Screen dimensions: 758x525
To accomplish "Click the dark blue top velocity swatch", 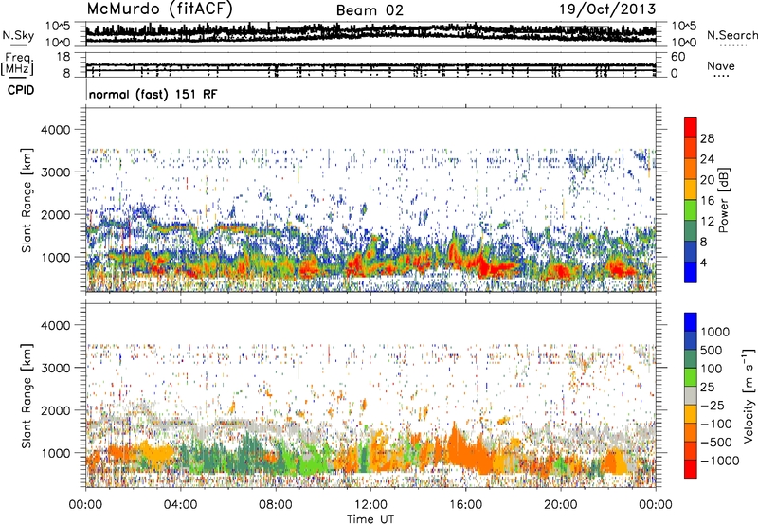I will click(x=691, y=322).
